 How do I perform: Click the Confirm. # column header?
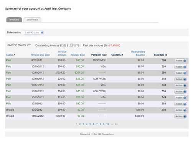[117, 55]
